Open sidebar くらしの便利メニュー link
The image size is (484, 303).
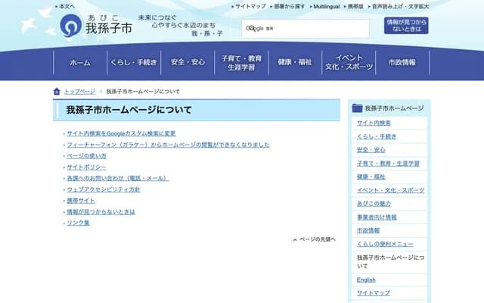385,244
